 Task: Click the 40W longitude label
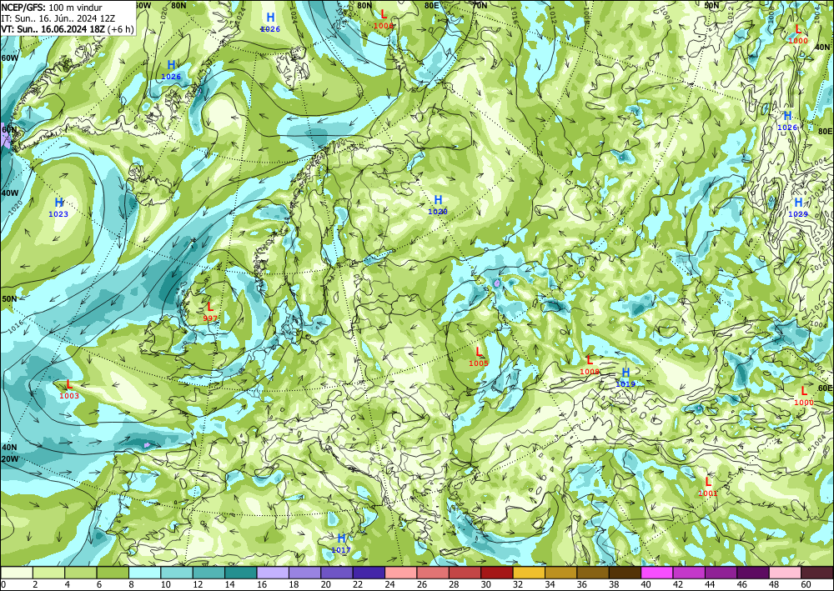tap(9, 193)
